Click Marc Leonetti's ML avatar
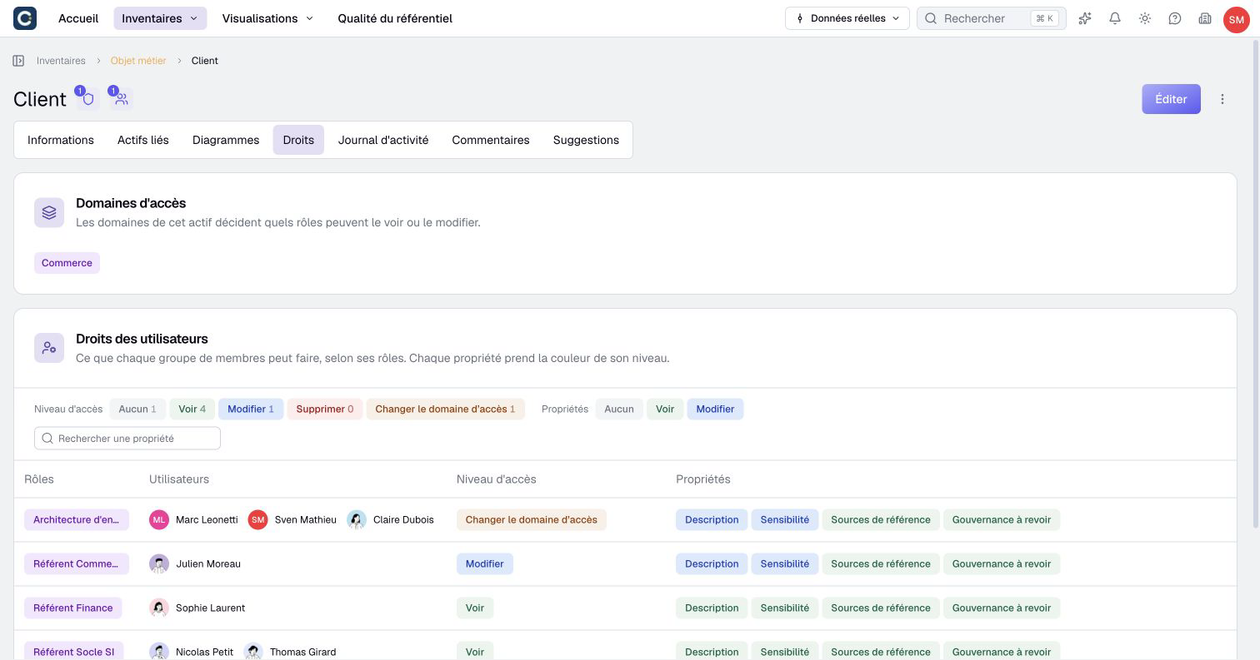1260x660 pixels. pos(159,519)
